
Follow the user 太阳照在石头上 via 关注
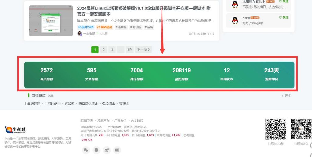pos(284,2)
